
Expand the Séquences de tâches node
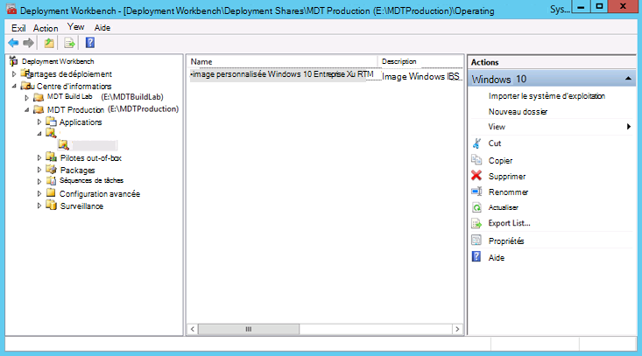tap(39, 181)
